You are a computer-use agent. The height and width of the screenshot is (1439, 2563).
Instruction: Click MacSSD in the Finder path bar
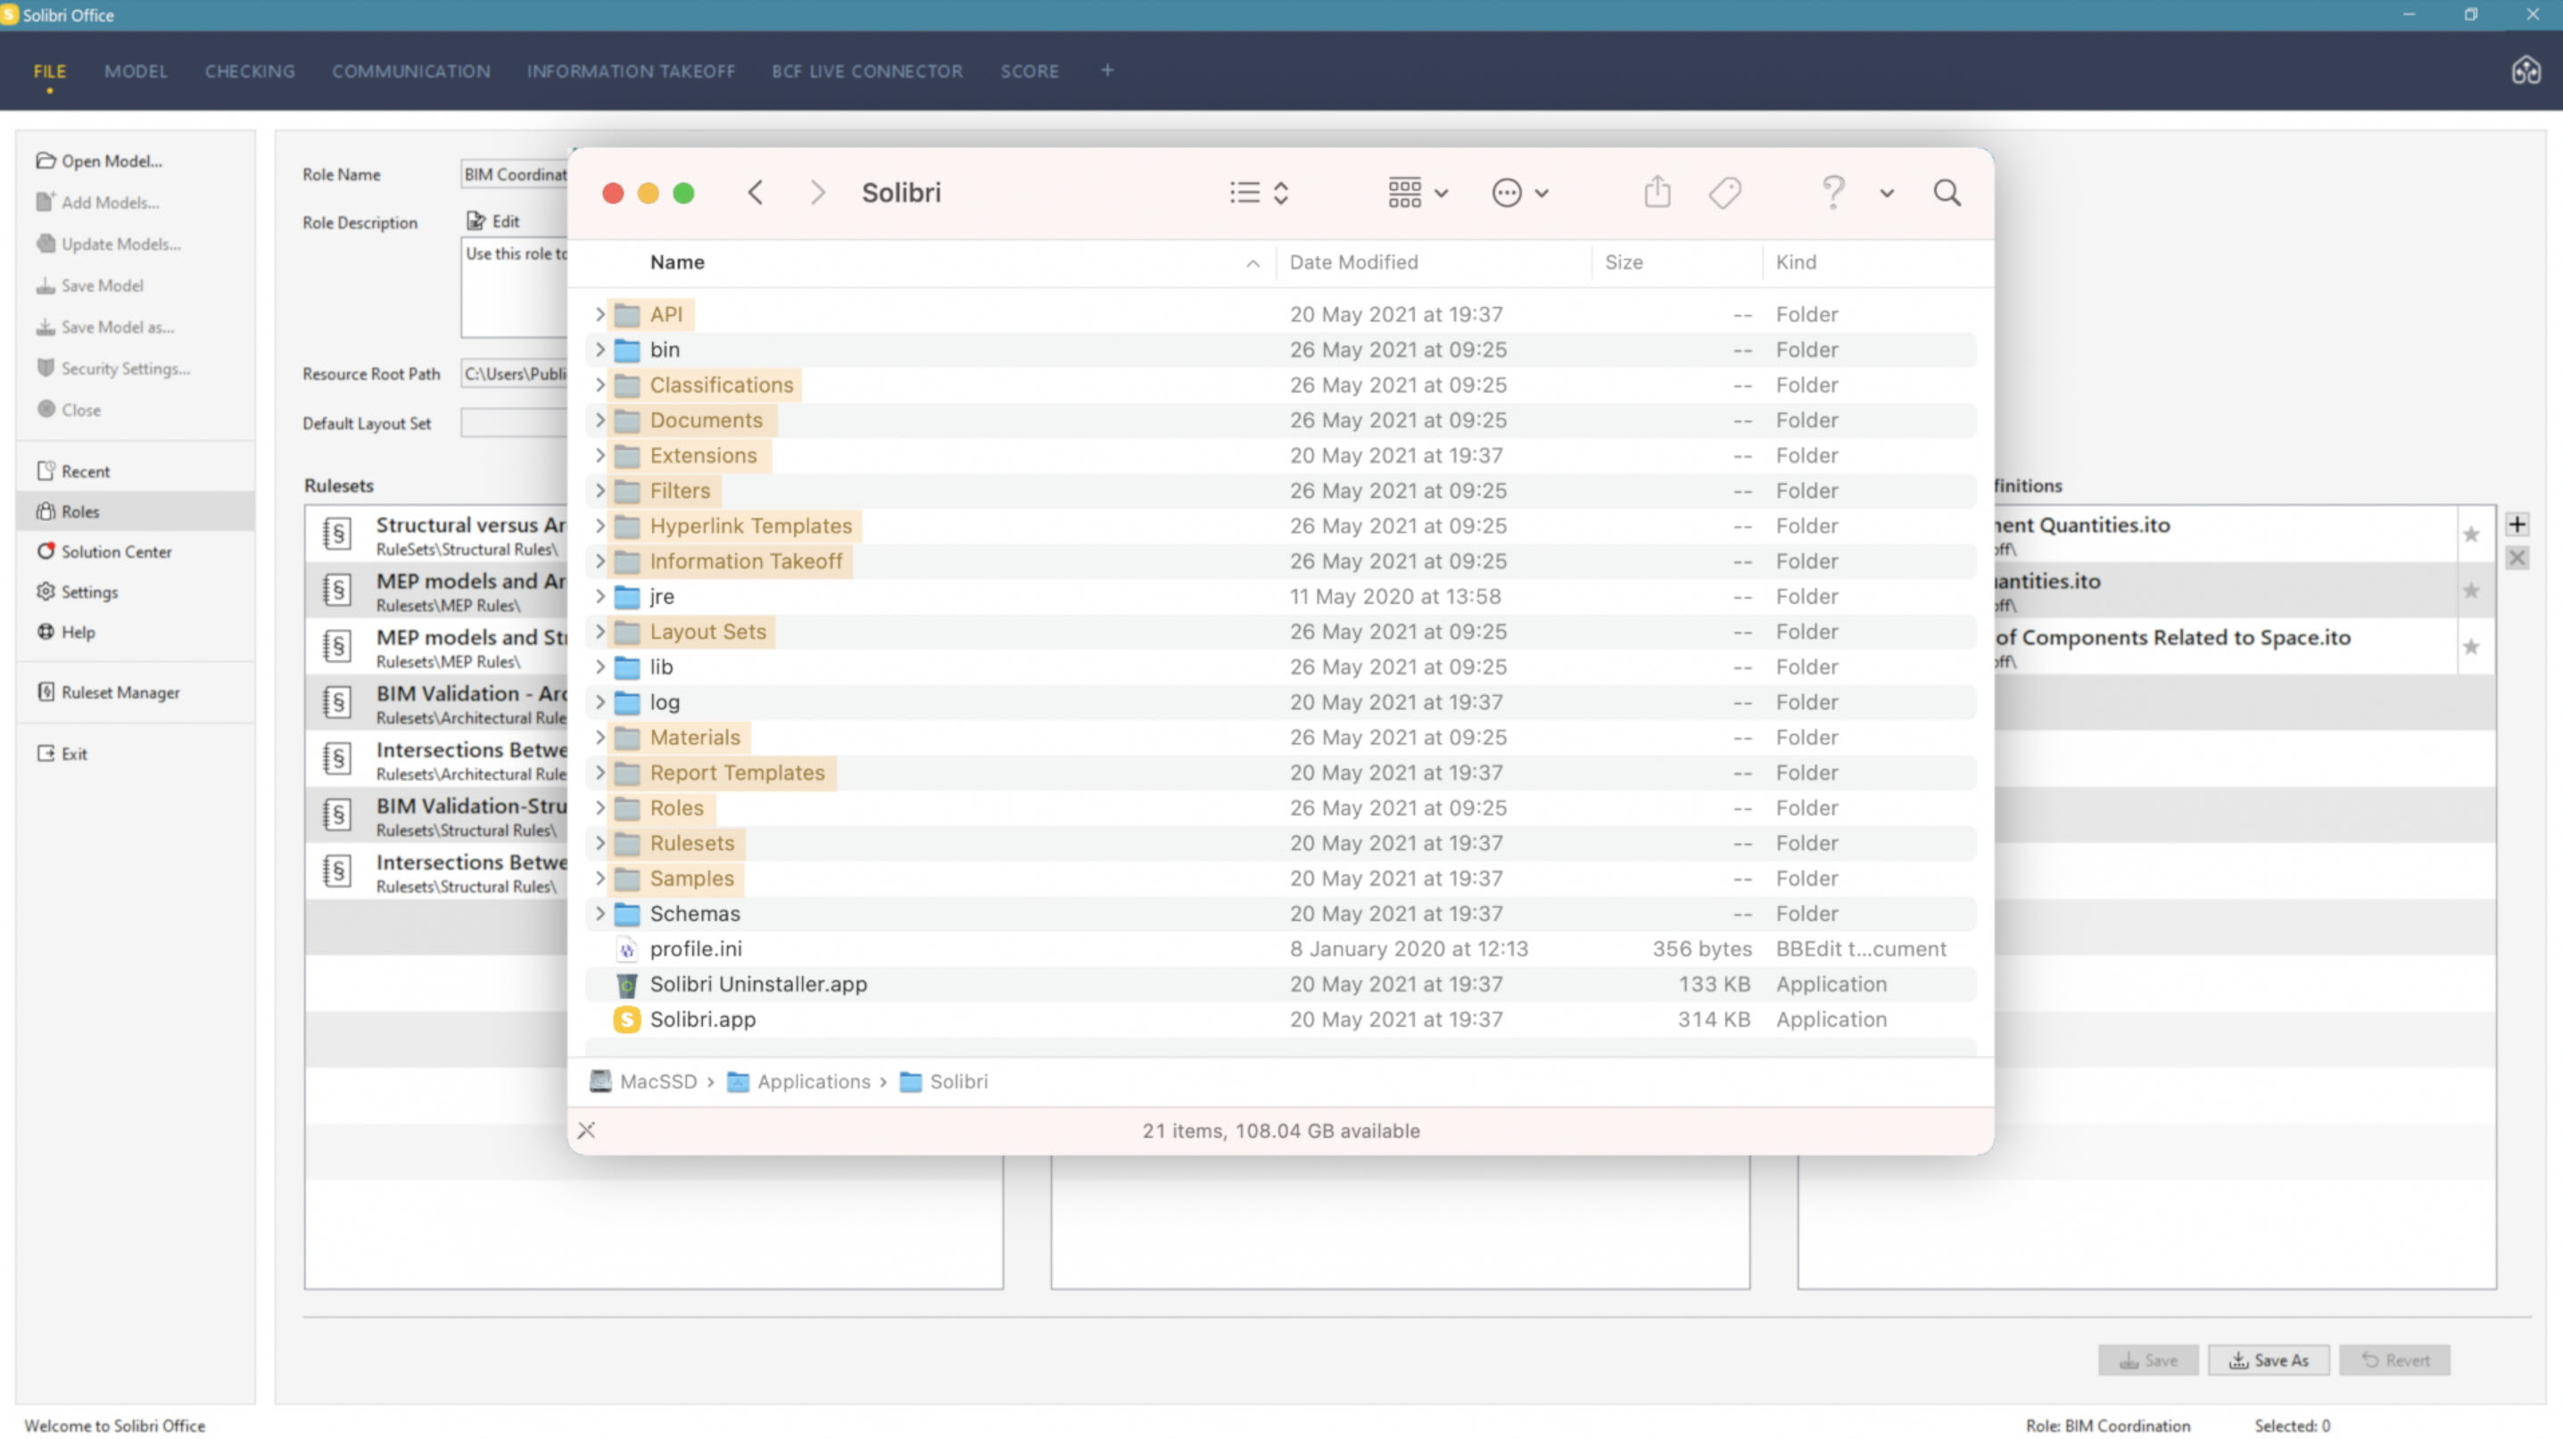[644, 1080]
